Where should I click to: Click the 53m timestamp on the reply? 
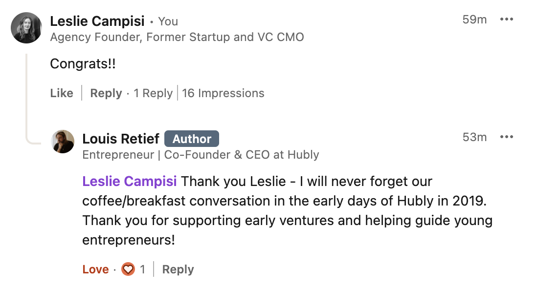click(x=474, y=137)
